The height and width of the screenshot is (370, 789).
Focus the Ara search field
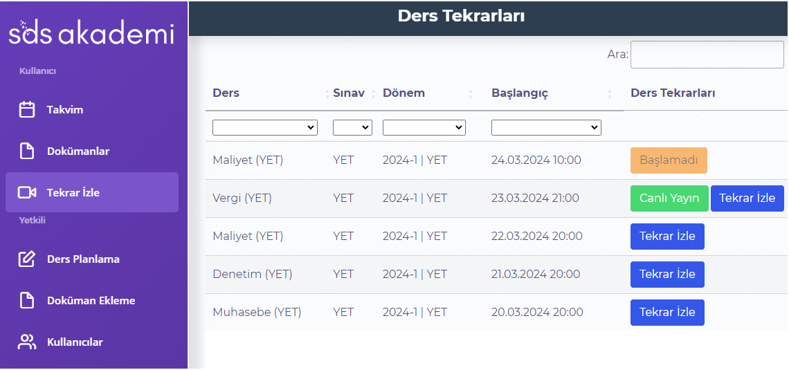(x=707, y=55)
